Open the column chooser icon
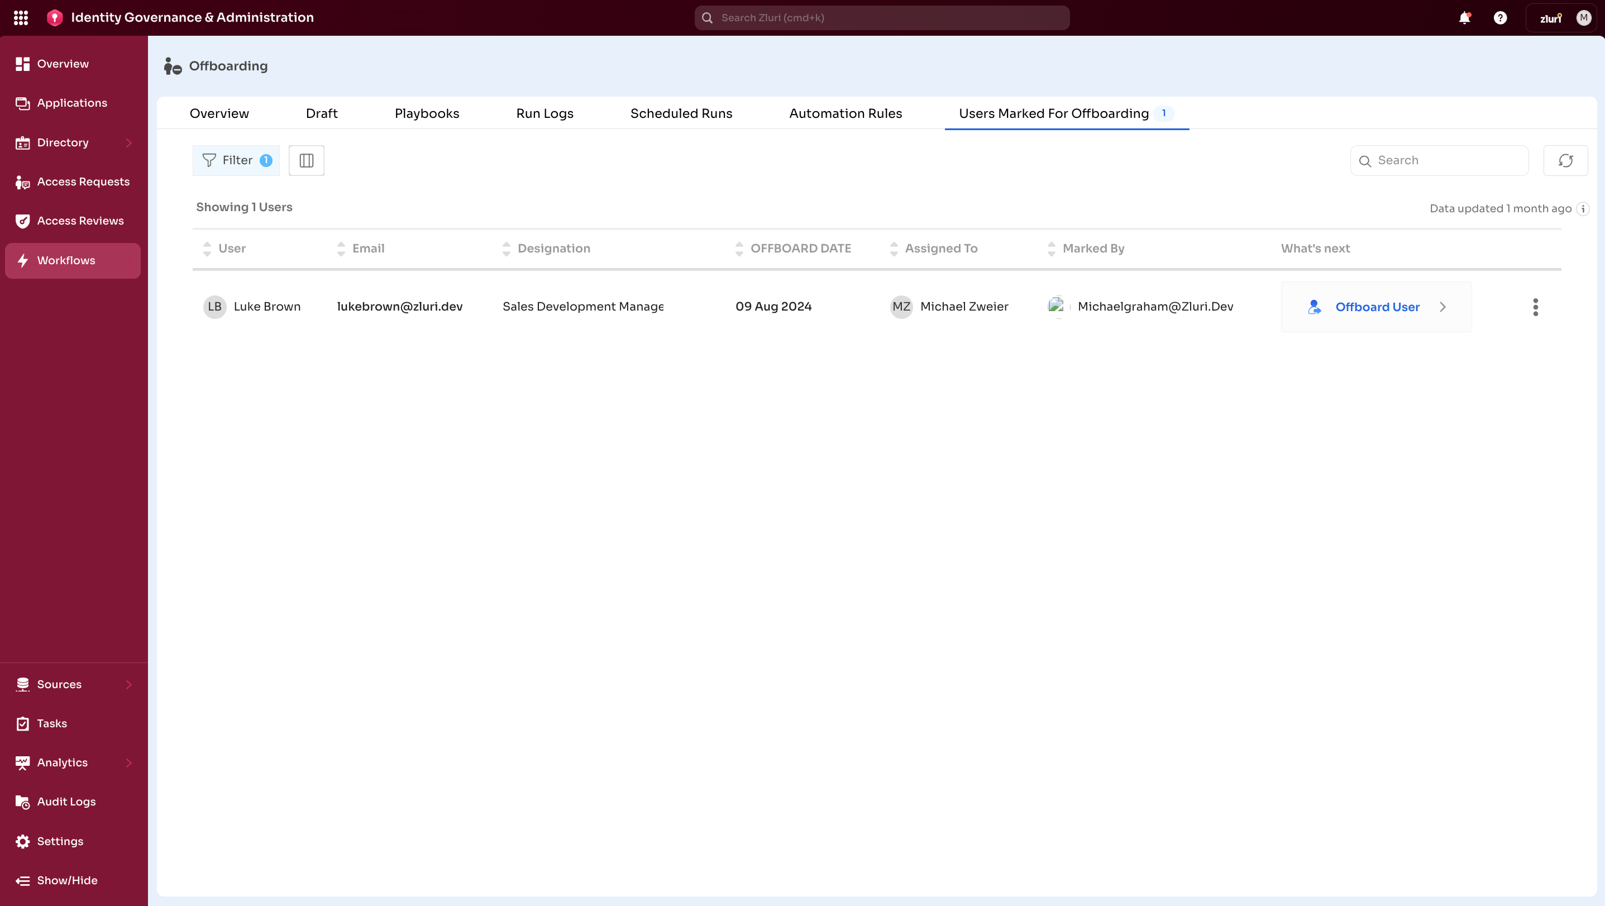 tap(306, 161)
